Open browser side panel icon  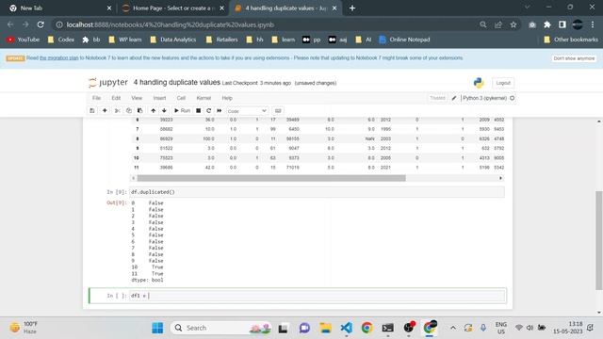point(562,24)
